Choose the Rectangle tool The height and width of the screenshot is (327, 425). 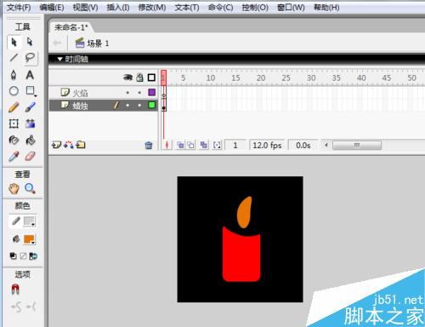(x=30, y=91)
